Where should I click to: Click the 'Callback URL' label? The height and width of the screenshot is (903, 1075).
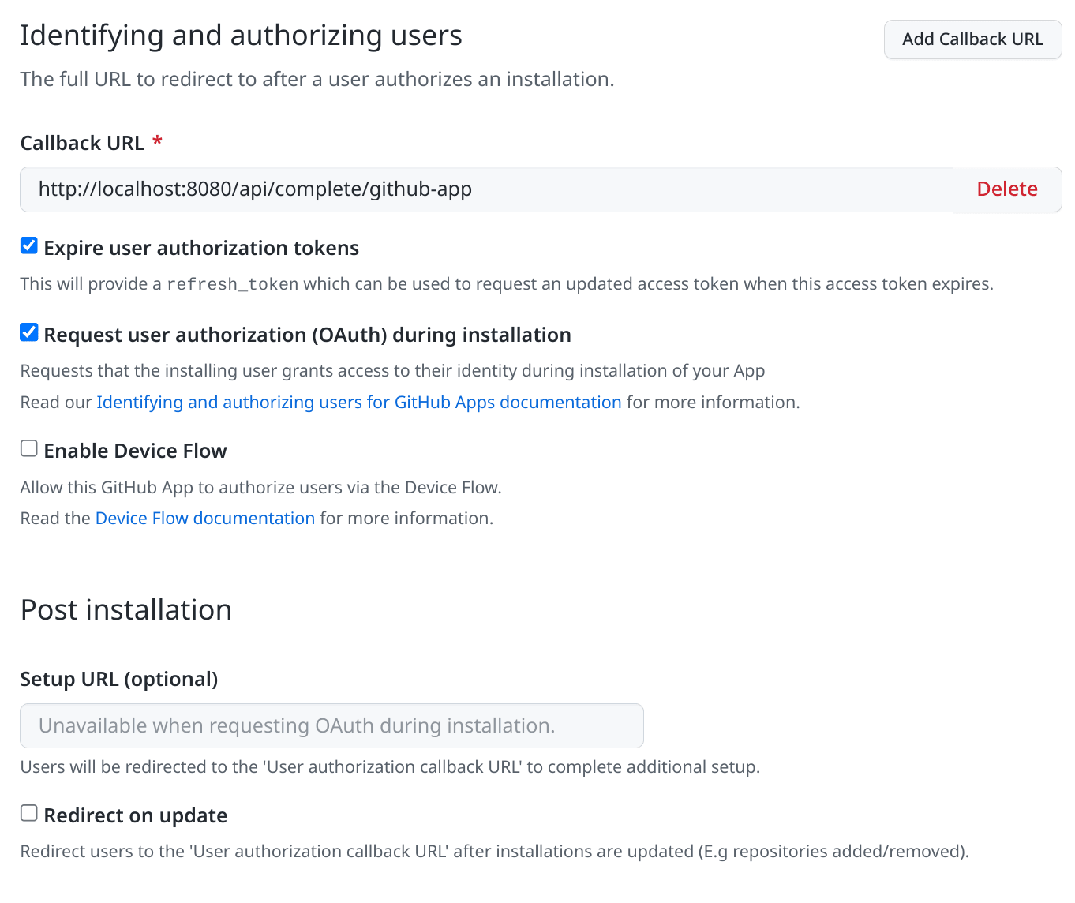coord(83,143)
